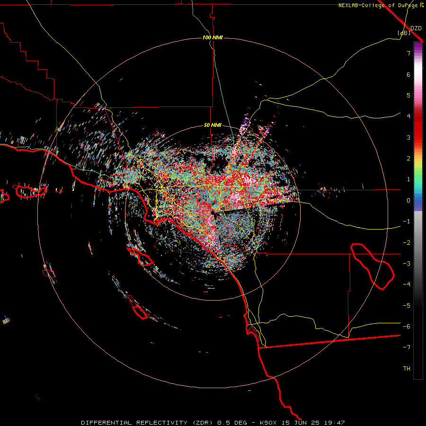Screen dimensions: 426x426
Task: Click the '3' value on the color scale
Action: point(408,137)
